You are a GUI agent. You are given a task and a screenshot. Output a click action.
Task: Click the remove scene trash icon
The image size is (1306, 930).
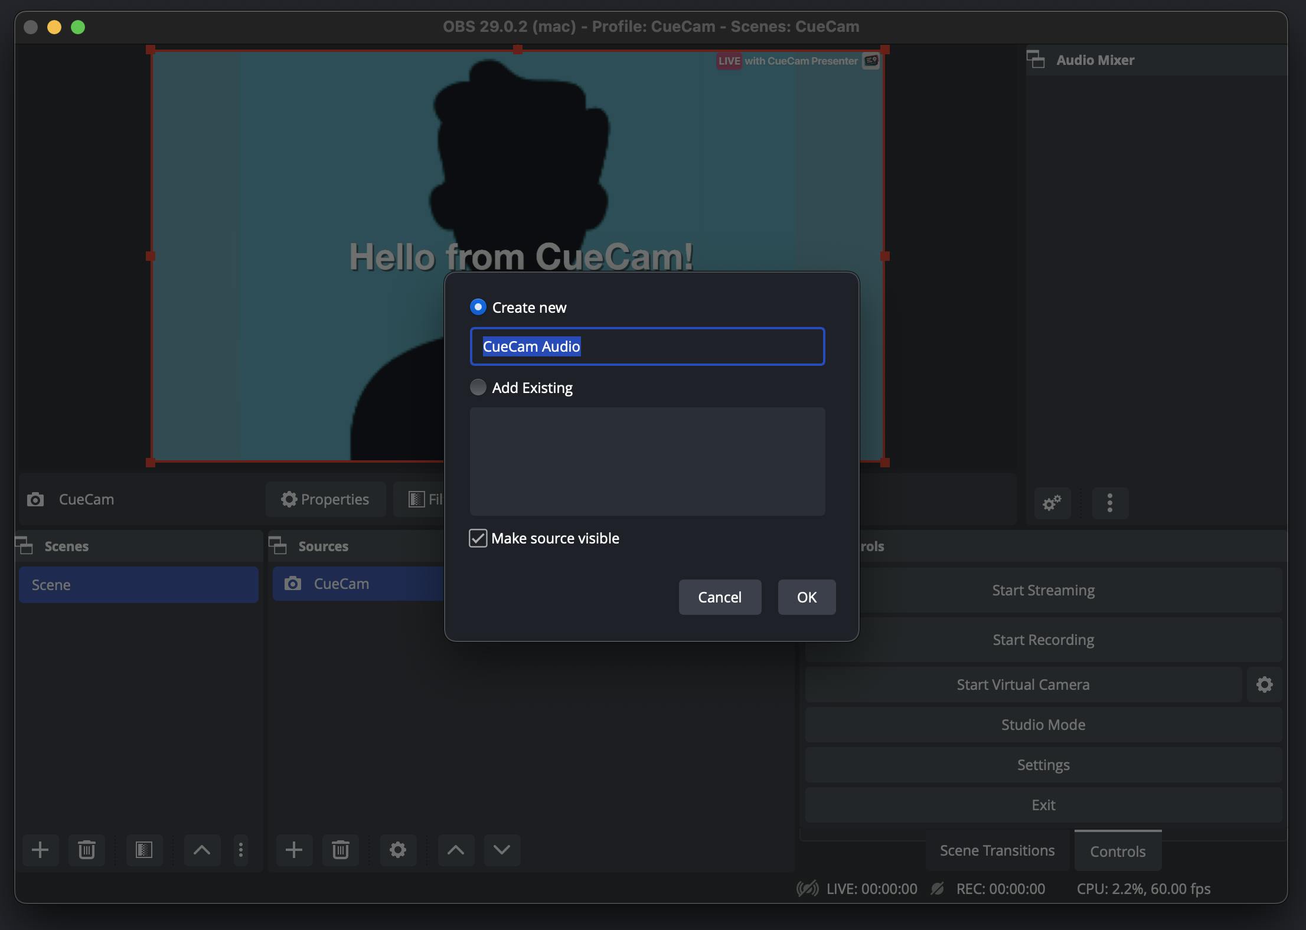click(x=87, y=850)
